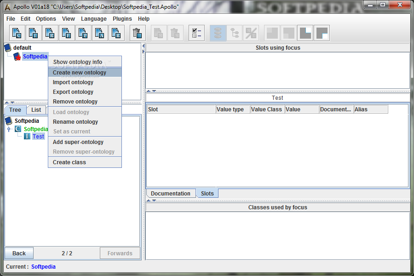Click the right-pointing arrow on the vertical divider
This screenshot has width=414, height=276.
144,52
